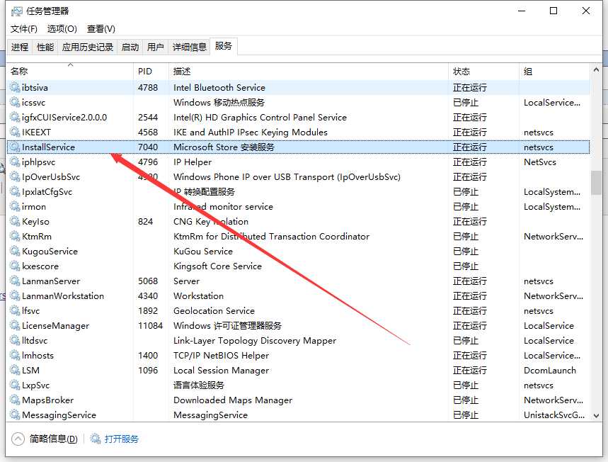
Task: Select the 服务 tab
Action: click(x=224, y=46)
